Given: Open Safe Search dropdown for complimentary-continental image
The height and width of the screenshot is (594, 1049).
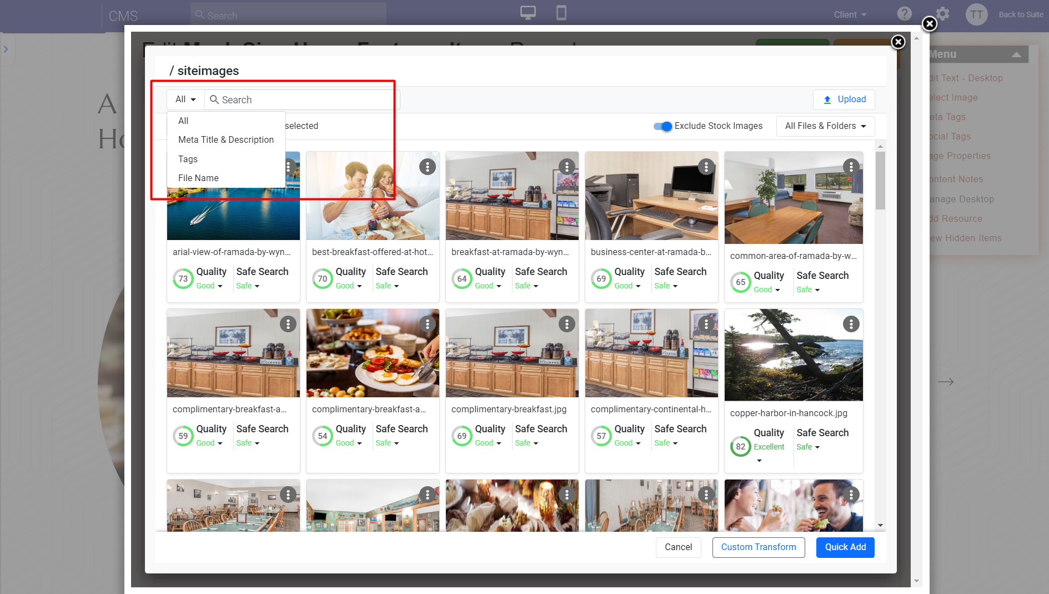Looking at the screenshot, I should tap(666, 443).
